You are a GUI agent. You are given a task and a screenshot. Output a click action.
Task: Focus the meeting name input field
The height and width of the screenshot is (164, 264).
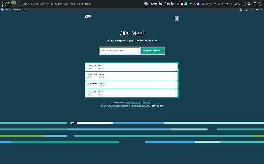(x=120, y=51)
